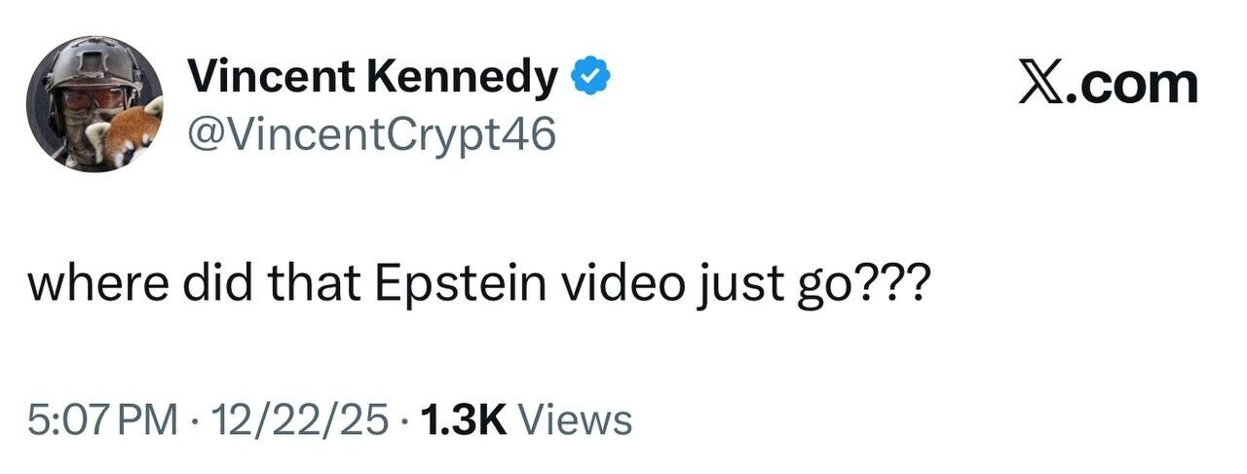Click the blue verified checkmark badge
Screen dimensions: 1247x474
click(x=590, y=78)
